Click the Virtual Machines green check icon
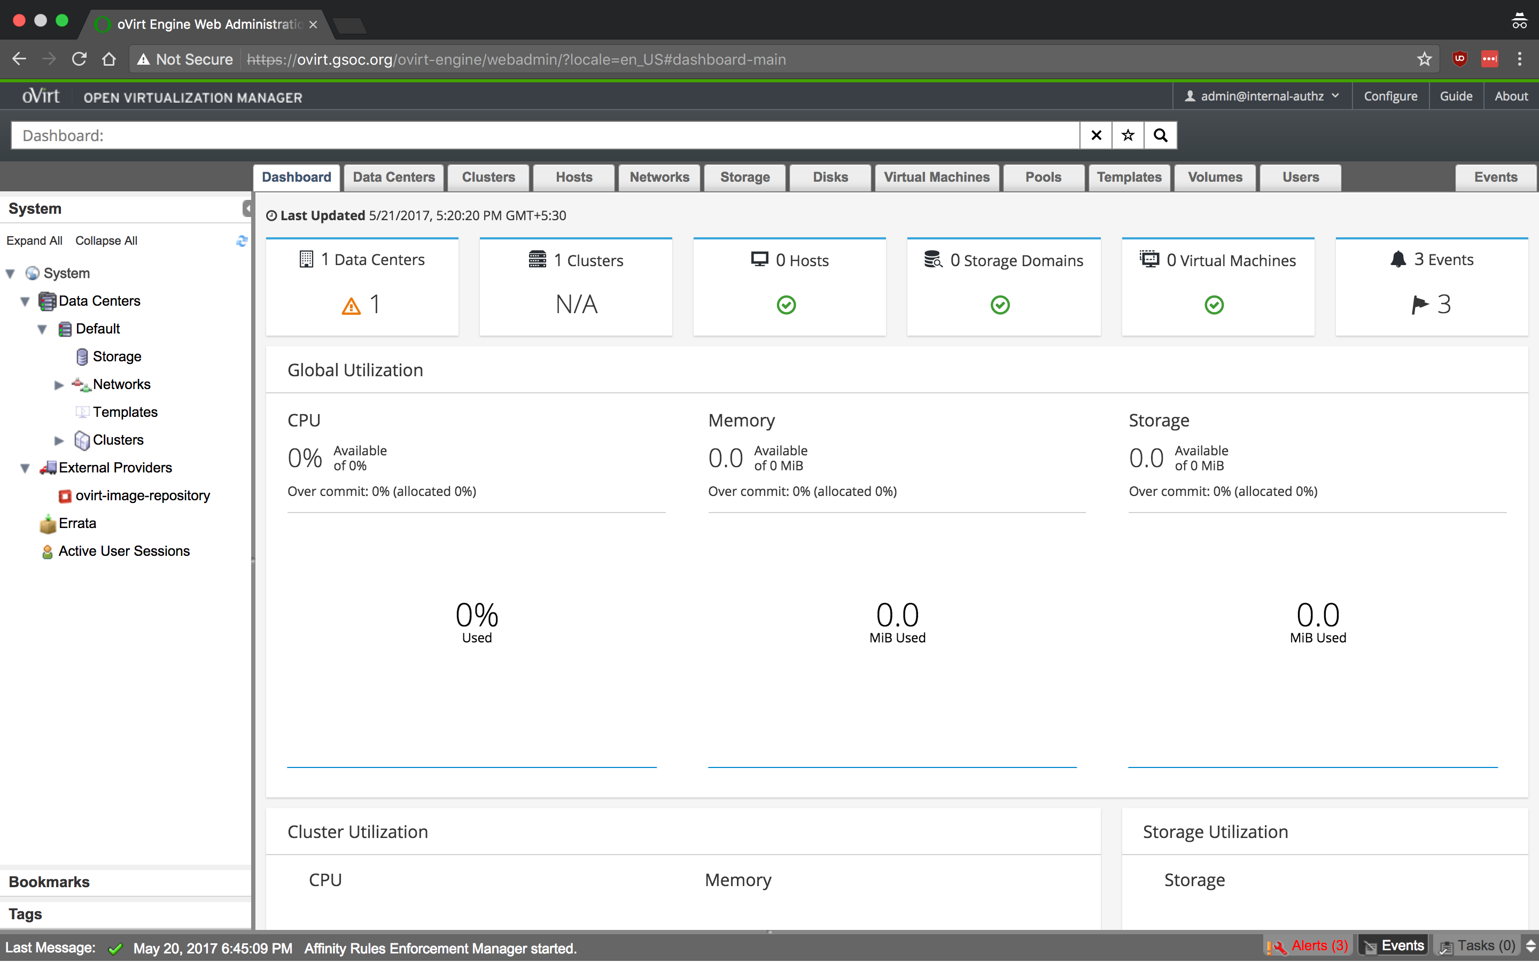 [1214, 305]
